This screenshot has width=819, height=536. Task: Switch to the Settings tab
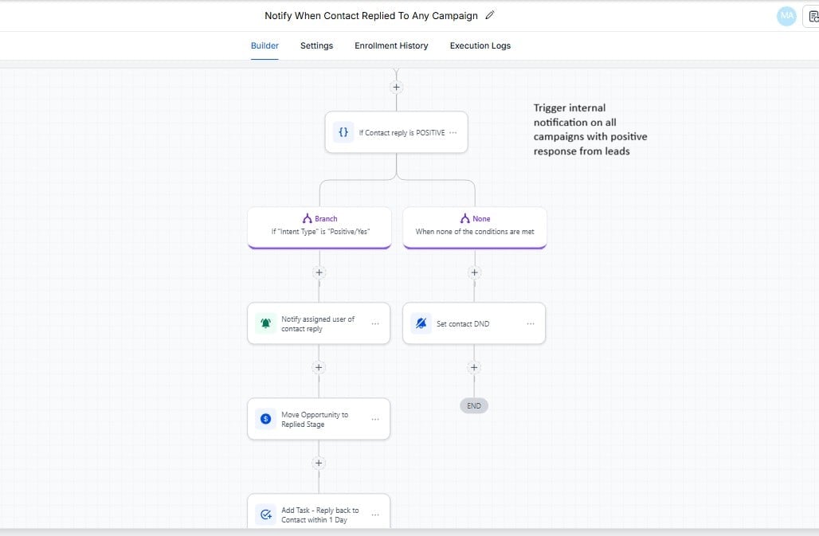[316, 45]
